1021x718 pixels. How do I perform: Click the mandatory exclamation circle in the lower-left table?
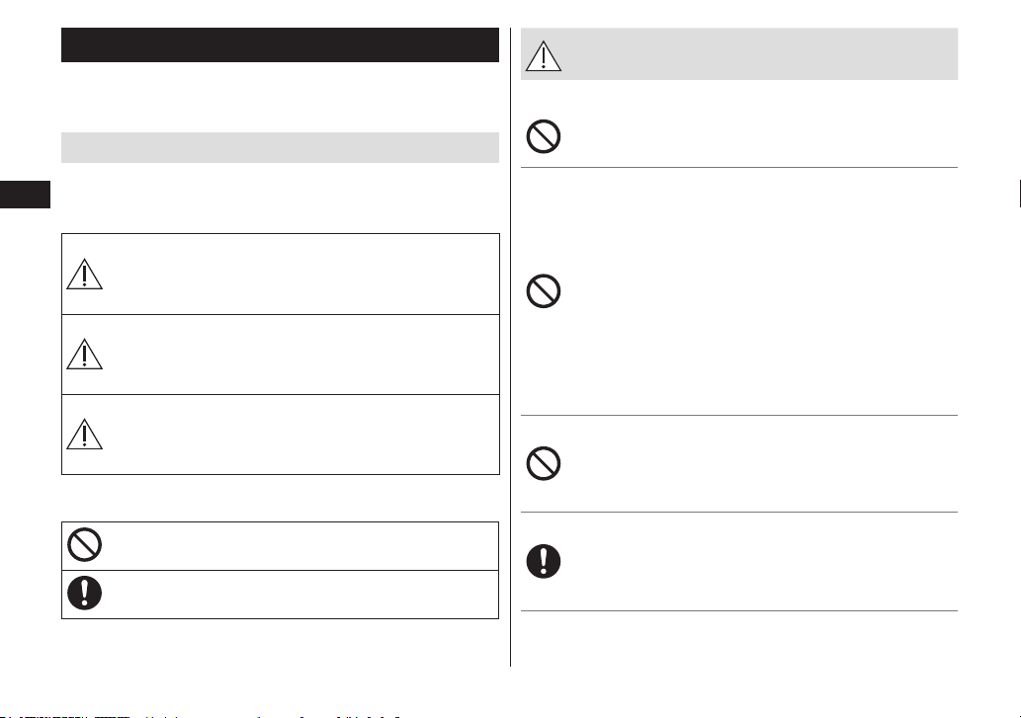click(x=85, y=594)
